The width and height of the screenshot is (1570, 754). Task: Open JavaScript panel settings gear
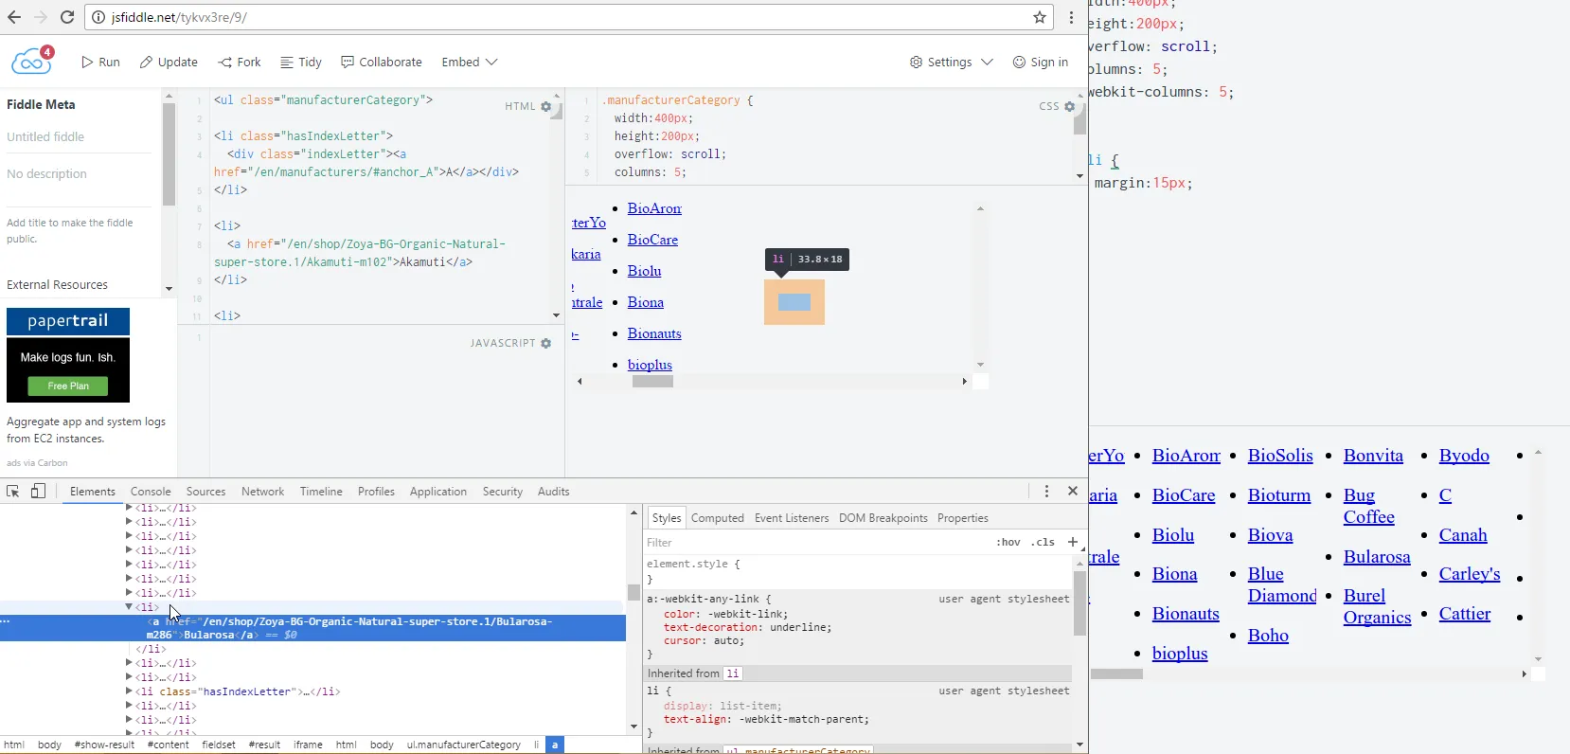pos(546,344)
